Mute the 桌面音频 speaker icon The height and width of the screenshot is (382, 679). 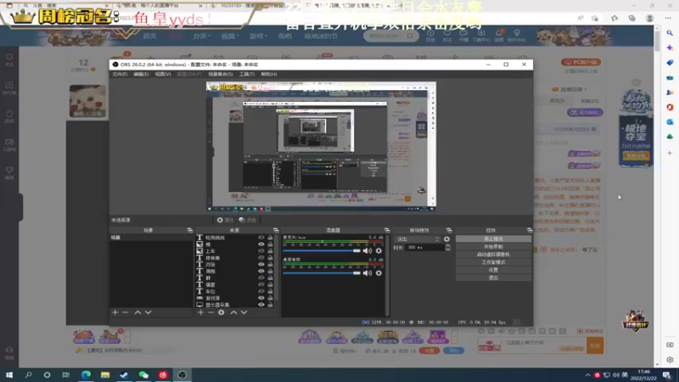(x=368, y=273)
